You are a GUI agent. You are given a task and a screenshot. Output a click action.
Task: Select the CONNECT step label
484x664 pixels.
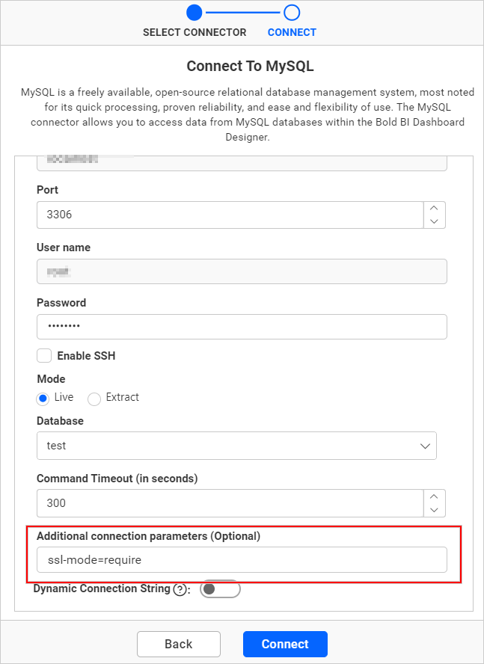tap(292, 32)
